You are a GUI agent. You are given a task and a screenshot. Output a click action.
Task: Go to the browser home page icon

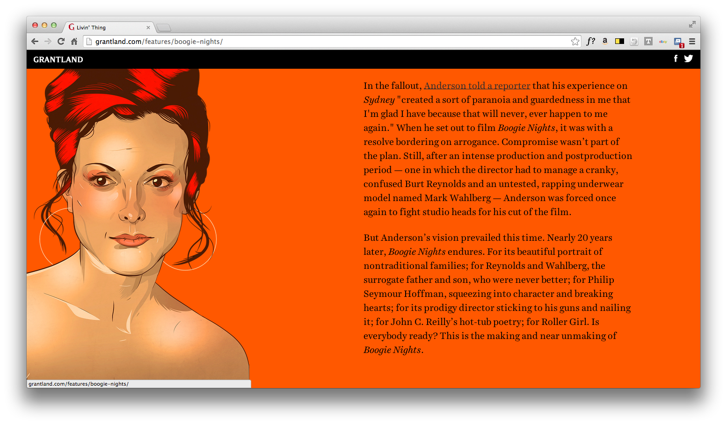[74, 42]
